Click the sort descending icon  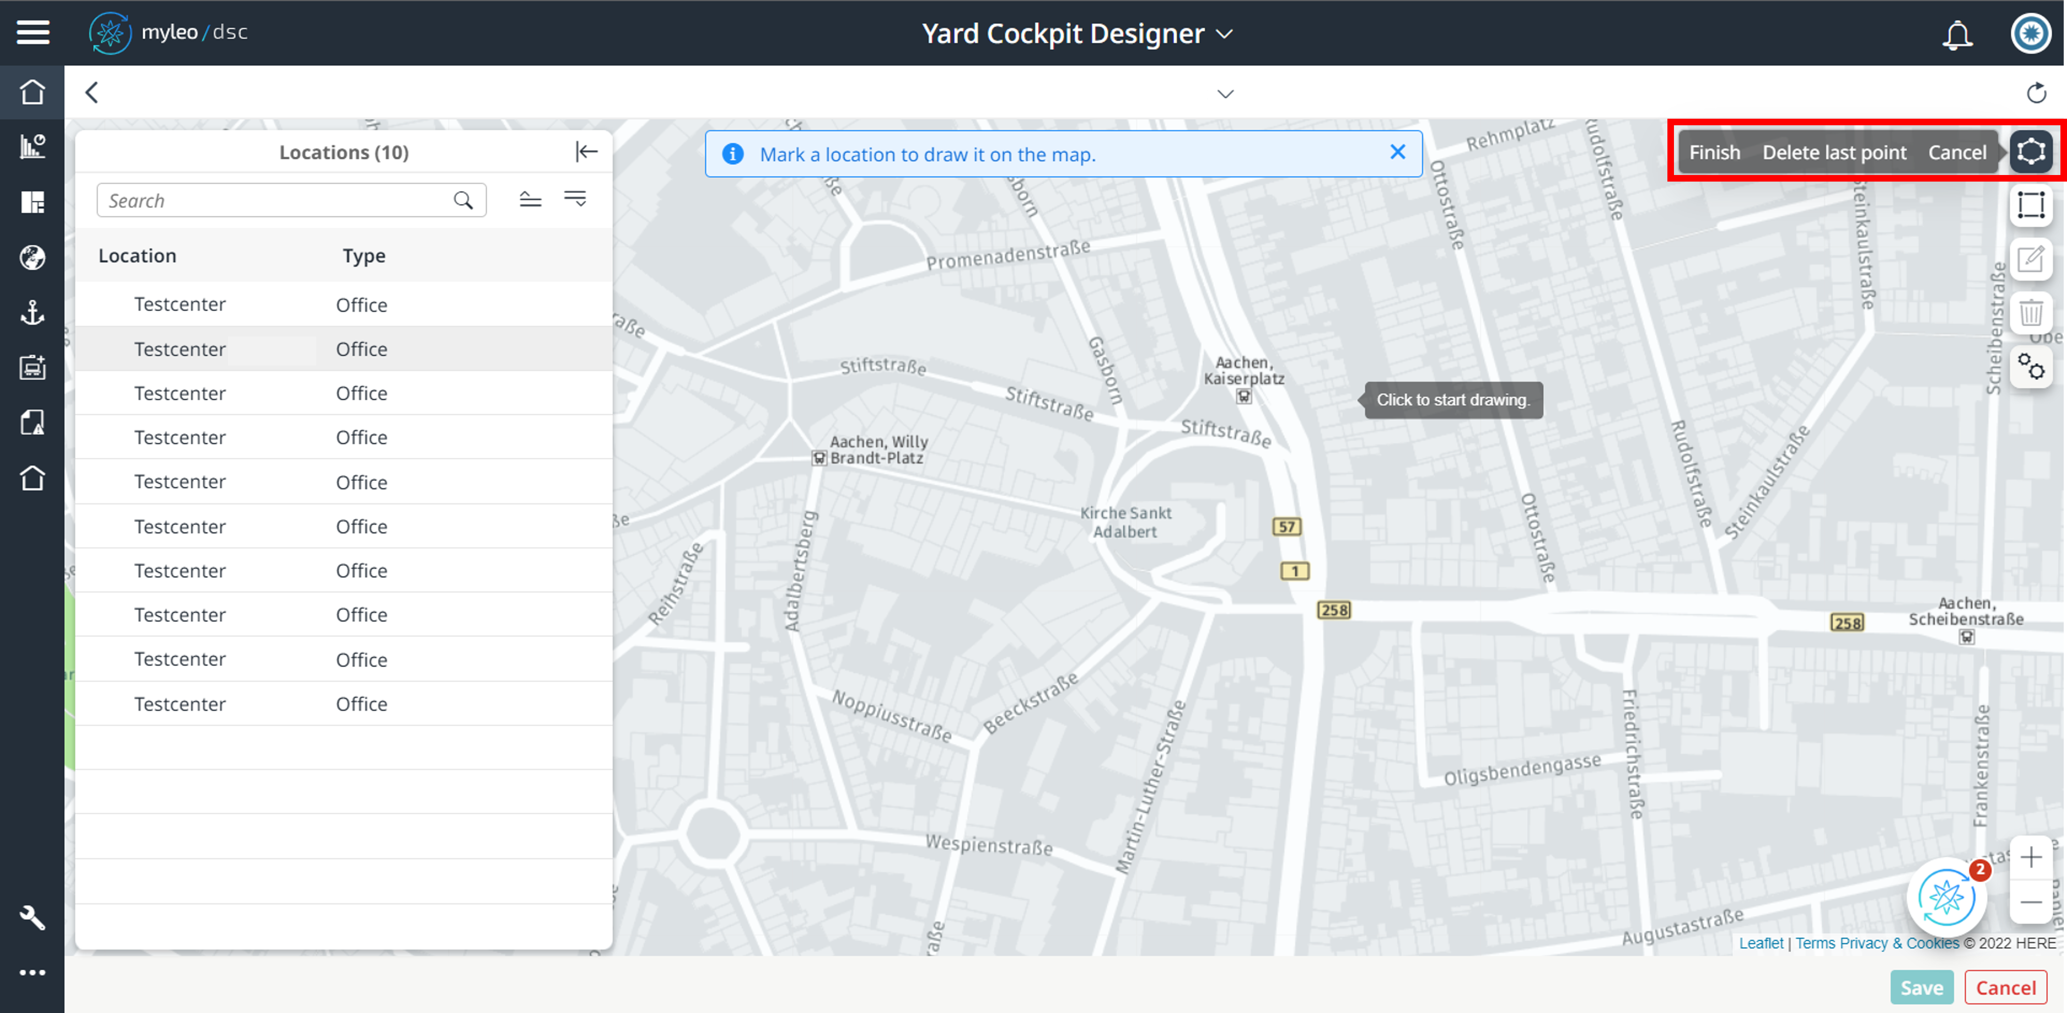[575, 199]
